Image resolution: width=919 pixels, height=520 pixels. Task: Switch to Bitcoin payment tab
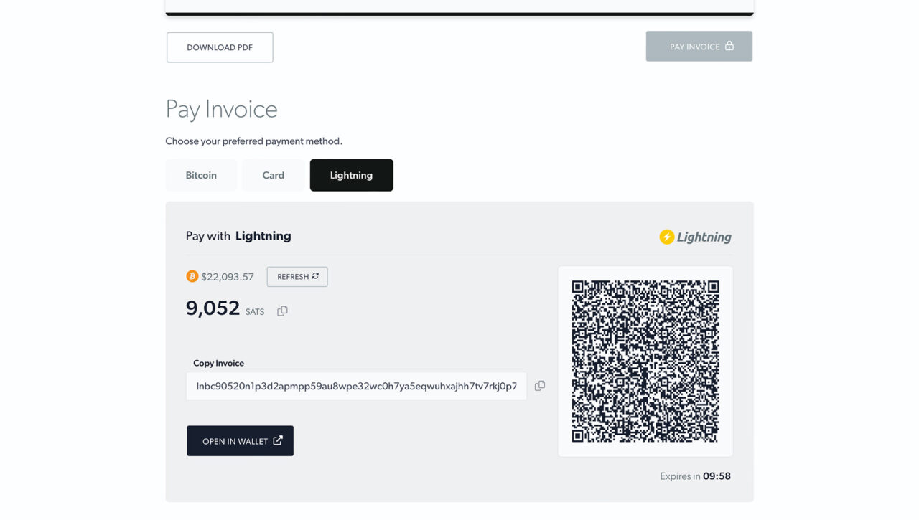pos(201,175)
